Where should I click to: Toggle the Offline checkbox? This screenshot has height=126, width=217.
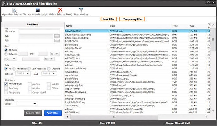point(49,88)
